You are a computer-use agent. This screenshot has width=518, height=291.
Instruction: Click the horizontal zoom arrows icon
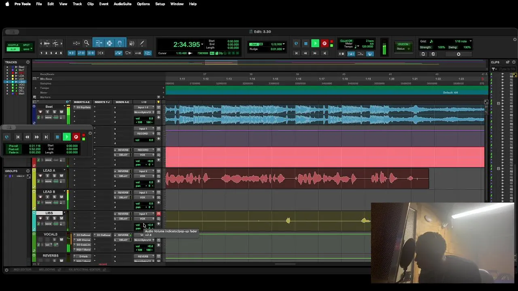pos(76,43)
